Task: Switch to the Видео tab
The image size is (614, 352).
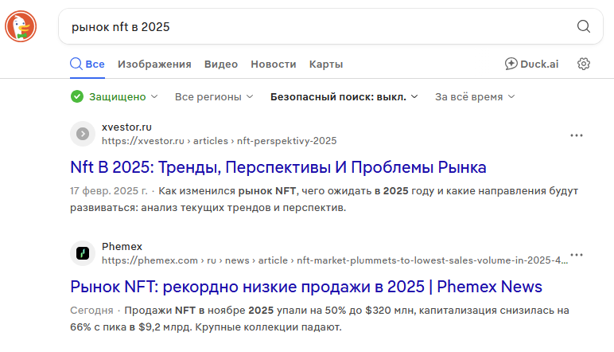Action: (x=220, y=65)
